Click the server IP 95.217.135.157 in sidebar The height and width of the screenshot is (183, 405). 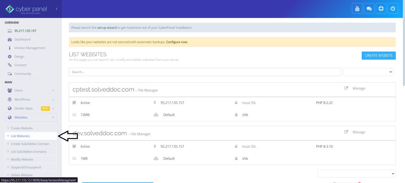25,31
